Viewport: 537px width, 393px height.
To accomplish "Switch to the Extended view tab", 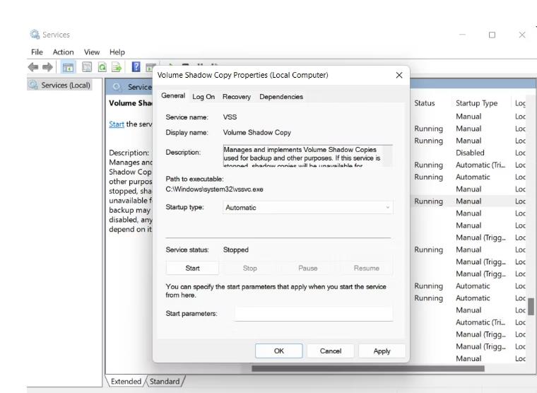I will tap(126, 382).
